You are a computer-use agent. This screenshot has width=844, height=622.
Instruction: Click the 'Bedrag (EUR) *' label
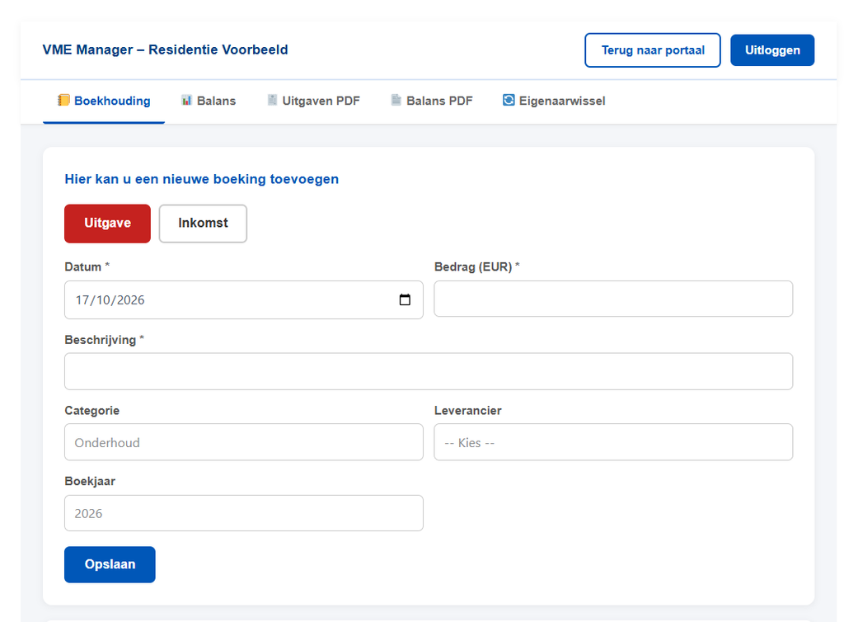477,266
